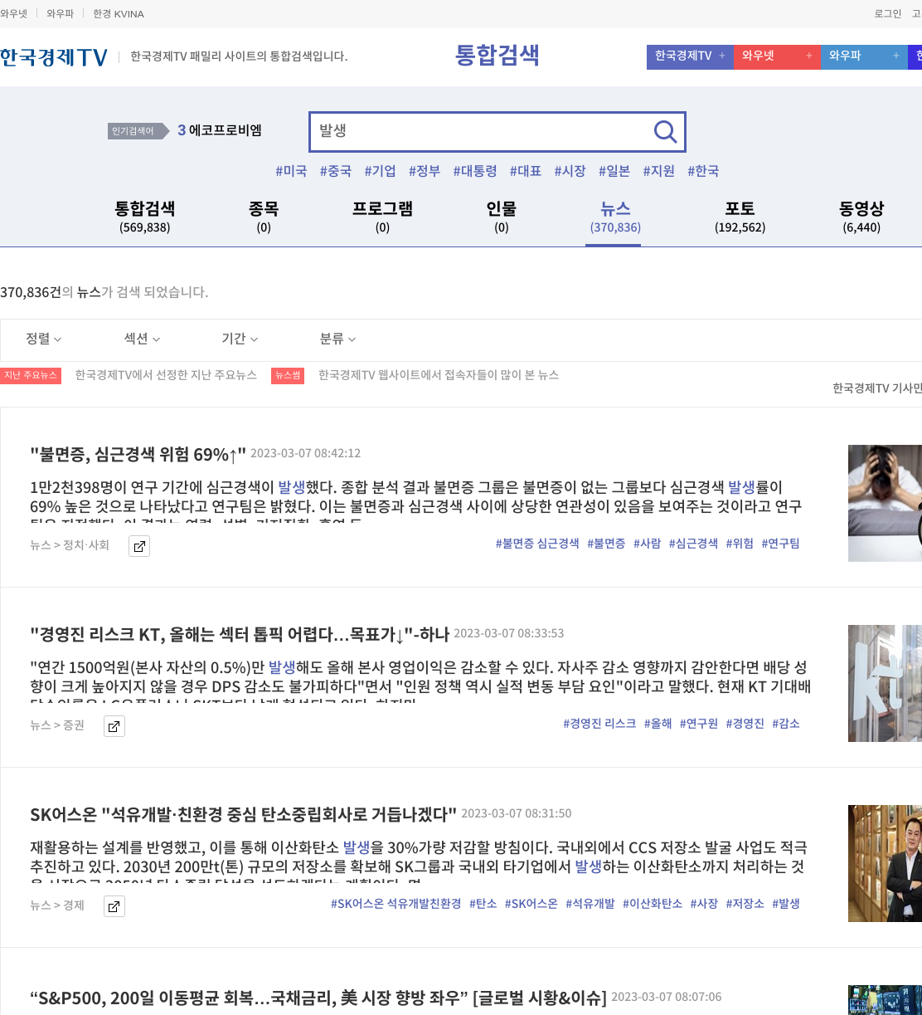Open the 정렬 dropdown
This screenshot has height=1015, width=922.
tap(44, 339)
